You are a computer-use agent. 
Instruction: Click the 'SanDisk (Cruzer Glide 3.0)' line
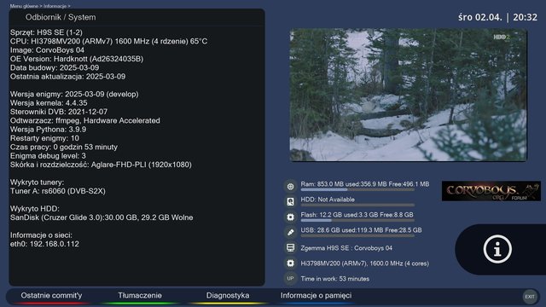[102, 217]
